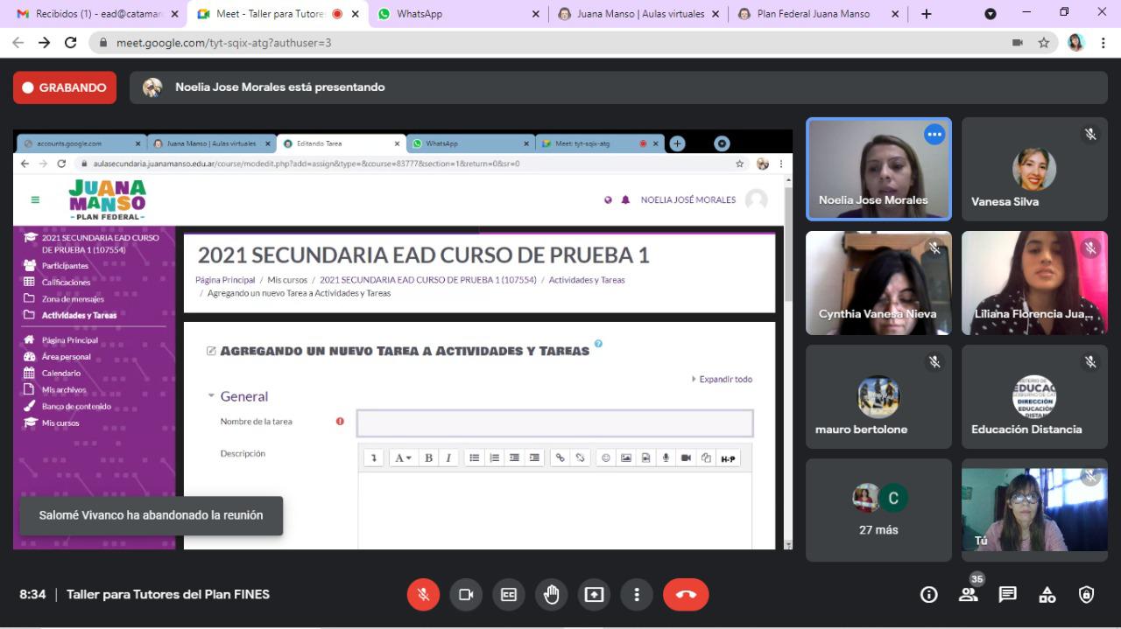
Task: Open options on Noelia Jose Morales tile
Action: coord(934,135)
